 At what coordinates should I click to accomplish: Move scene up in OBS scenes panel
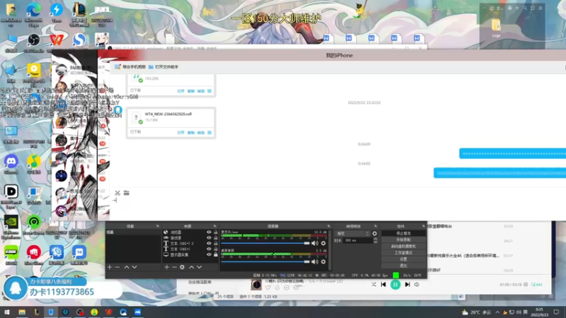[x=127, y=267]
